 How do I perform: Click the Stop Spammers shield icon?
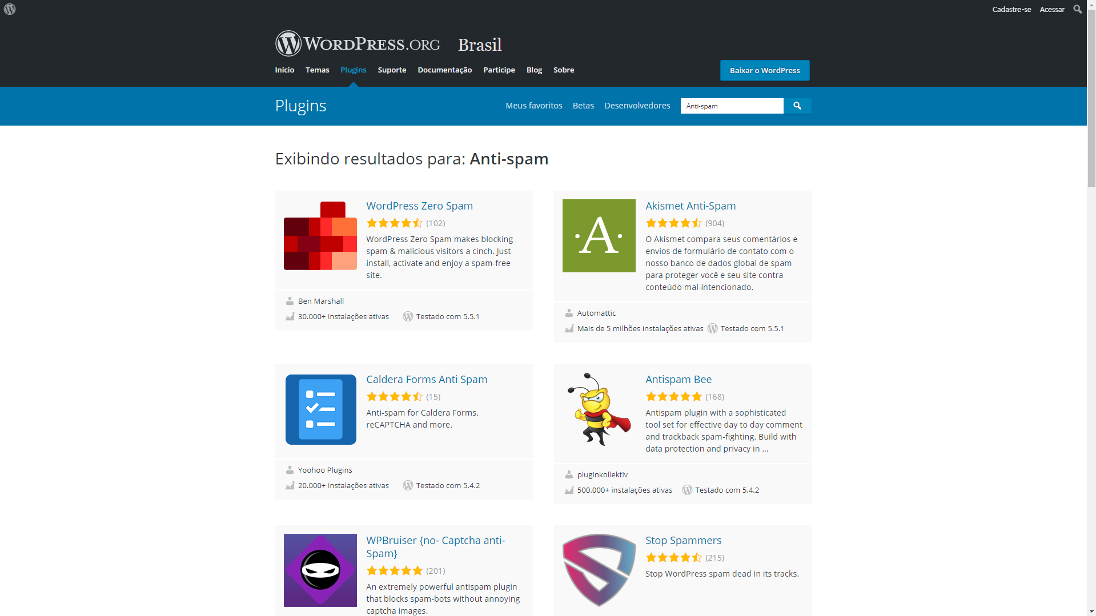[599, 570]
